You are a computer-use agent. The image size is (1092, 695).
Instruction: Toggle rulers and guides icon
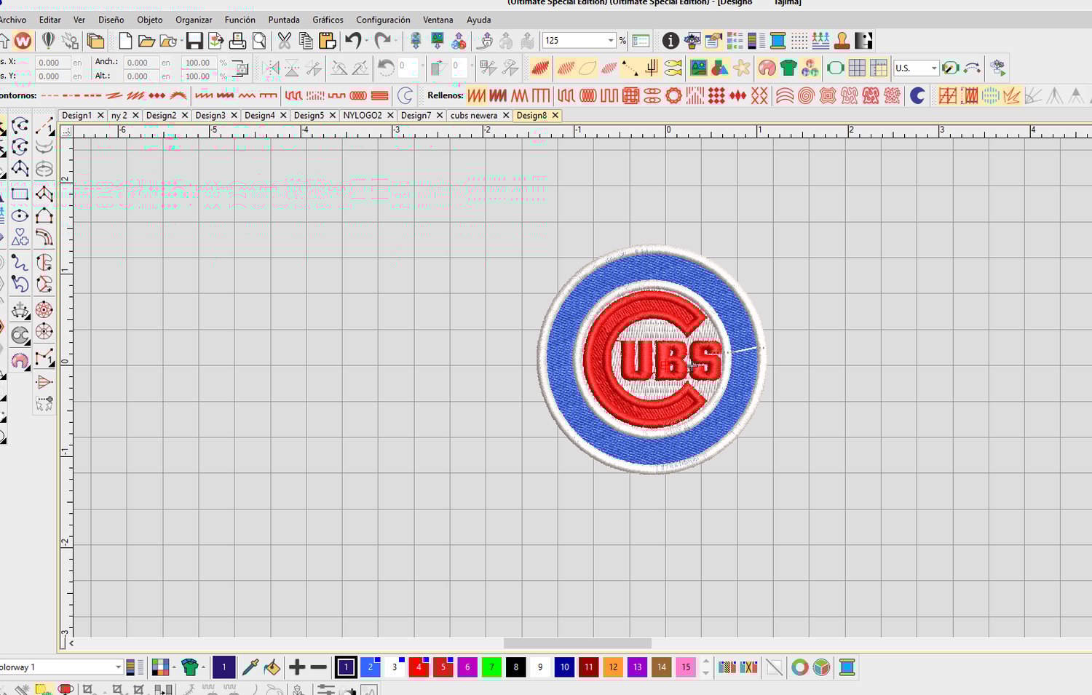(x=879, y=68)
